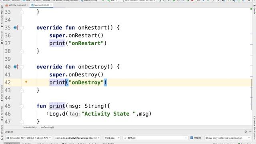Hide the Logcat panel with the minimize icon

coord(250,132)
